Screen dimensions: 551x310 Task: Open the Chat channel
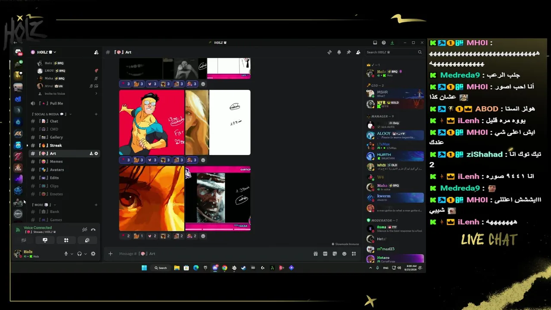point(64,121)
